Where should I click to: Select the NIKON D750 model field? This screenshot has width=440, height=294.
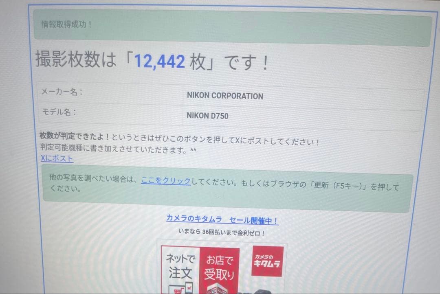[208, 115]
